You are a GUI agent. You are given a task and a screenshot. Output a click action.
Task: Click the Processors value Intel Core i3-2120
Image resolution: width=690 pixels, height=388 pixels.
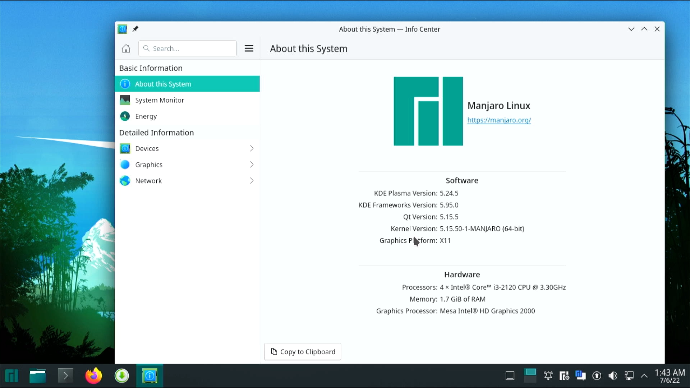pos(503,287)
